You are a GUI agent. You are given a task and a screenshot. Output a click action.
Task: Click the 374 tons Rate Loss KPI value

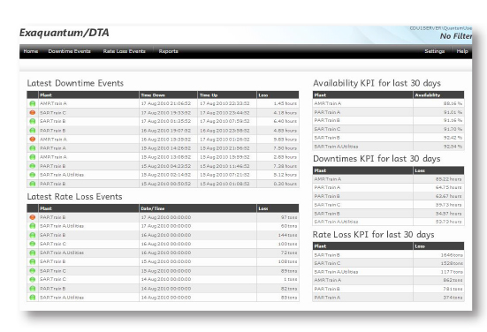pos(453,298)
